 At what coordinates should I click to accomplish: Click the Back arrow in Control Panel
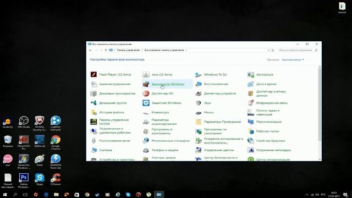tap(90, 50)
